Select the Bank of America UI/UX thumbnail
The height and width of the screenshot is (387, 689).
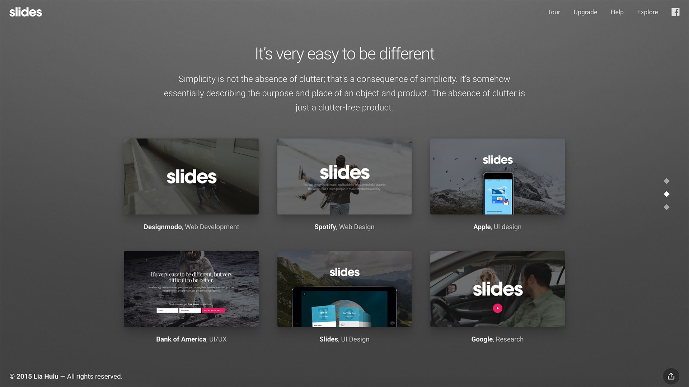click(191, 289)
